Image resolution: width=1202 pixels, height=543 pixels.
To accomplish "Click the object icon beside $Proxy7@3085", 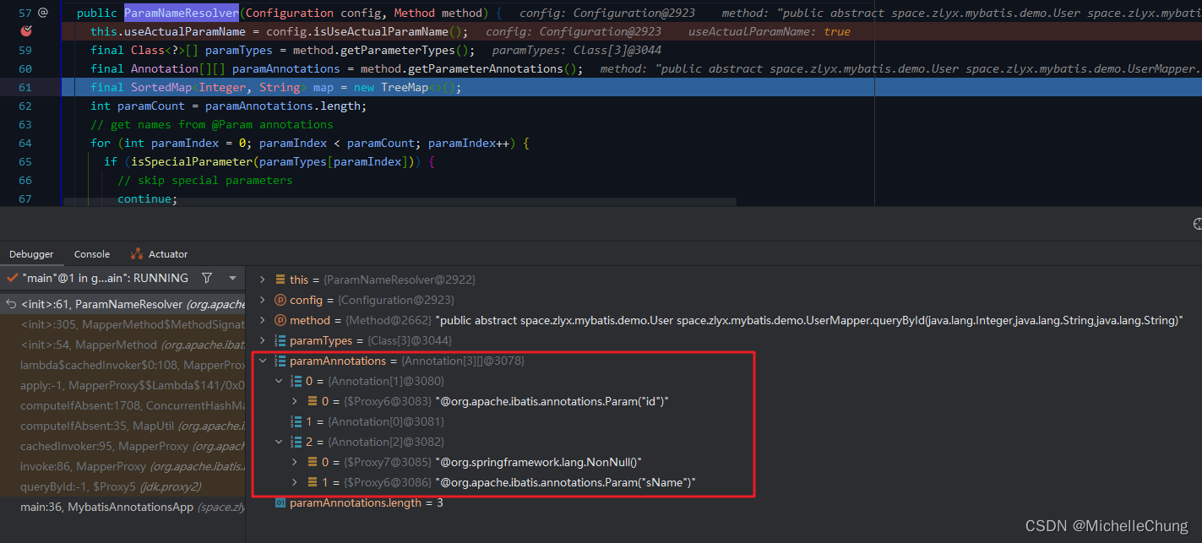I will [313, 462].
